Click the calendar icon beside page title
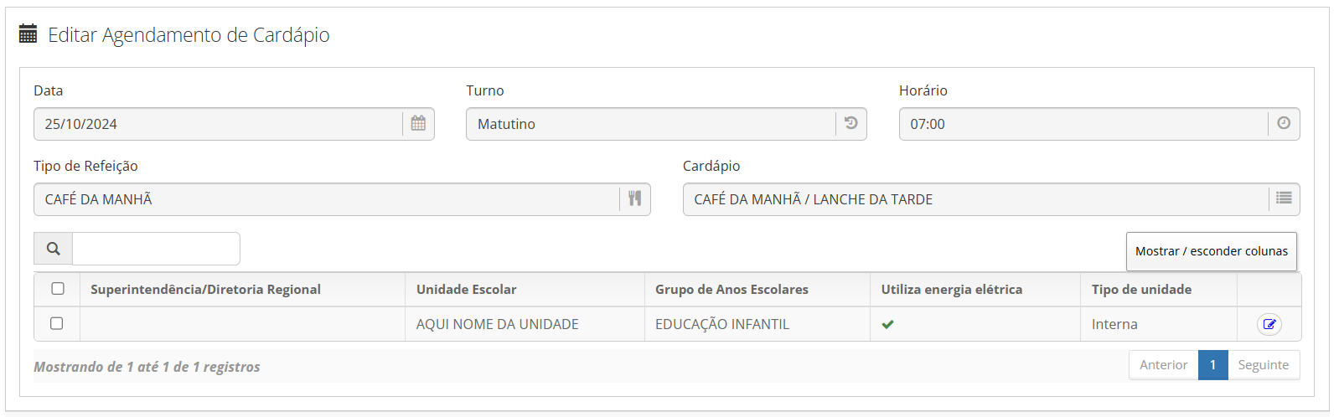This screenshot has height=417, width=1339. [28, 34]
